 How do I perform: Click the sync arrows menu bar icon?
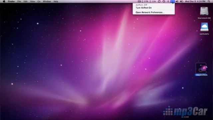(159, 1)
